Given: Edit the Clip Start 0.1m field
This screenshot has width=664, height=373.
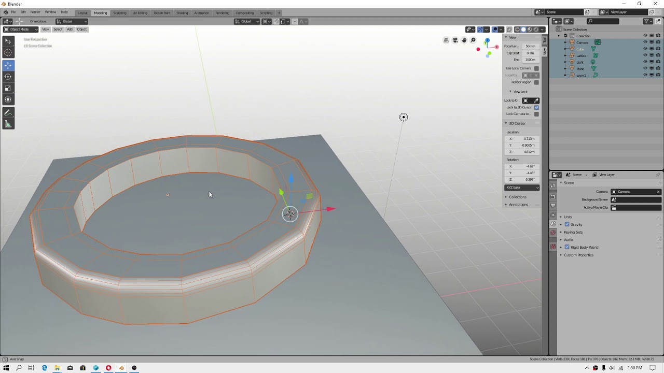Looking at the screenshot, I should (530, 53).
